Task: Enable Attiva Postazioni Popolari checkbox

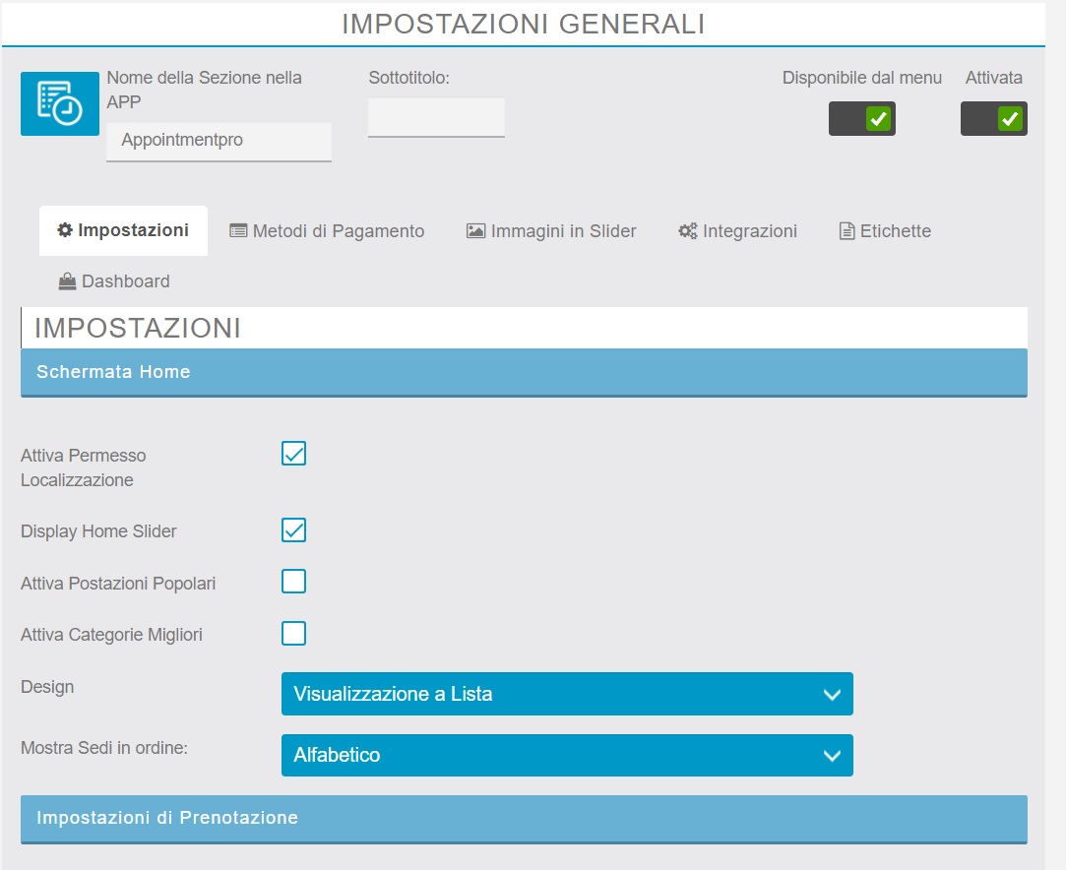Action: pyautogui.click(x=293, y=582)
